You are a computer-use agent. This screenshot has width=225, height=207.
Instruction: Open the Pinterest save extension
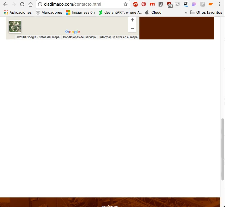144,4
